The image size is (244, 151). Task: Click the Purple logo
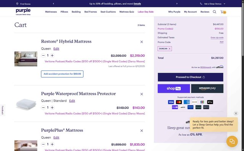[23, 12]
